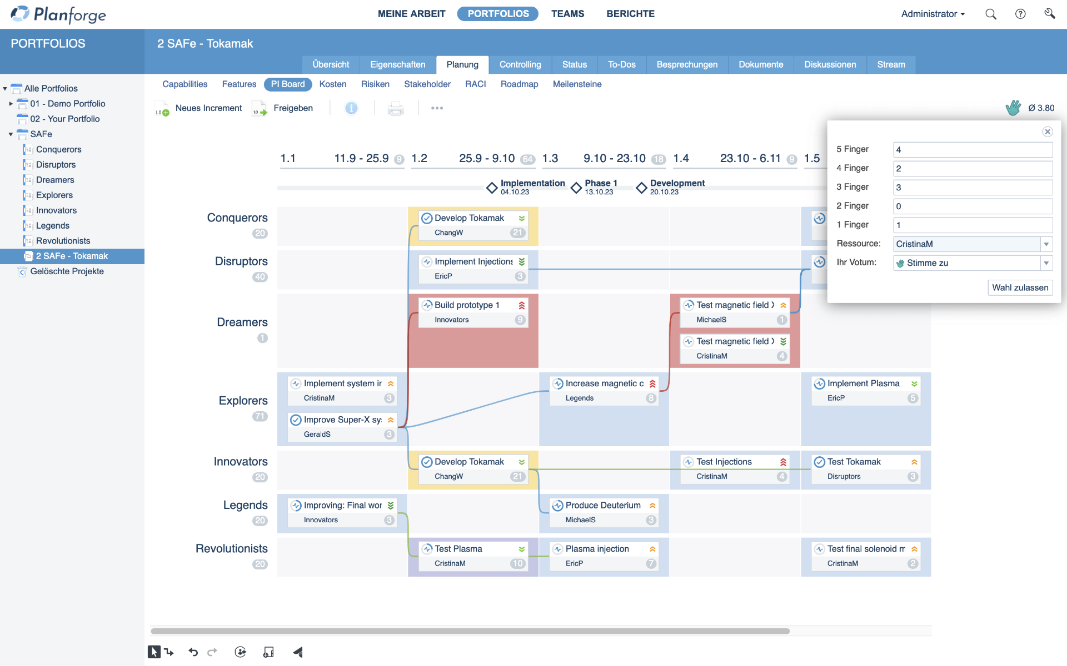
Task: Click the add board card icon at the bottom
Action: click(x=268, y=652)
